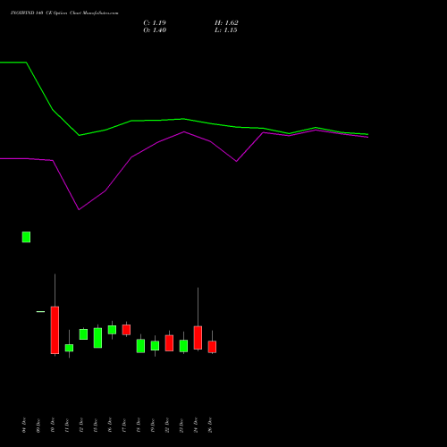Click the 10 Dec date label
The width and height of the screenshot is (447, 447).
pyautogui.click(x=53, y=426)
